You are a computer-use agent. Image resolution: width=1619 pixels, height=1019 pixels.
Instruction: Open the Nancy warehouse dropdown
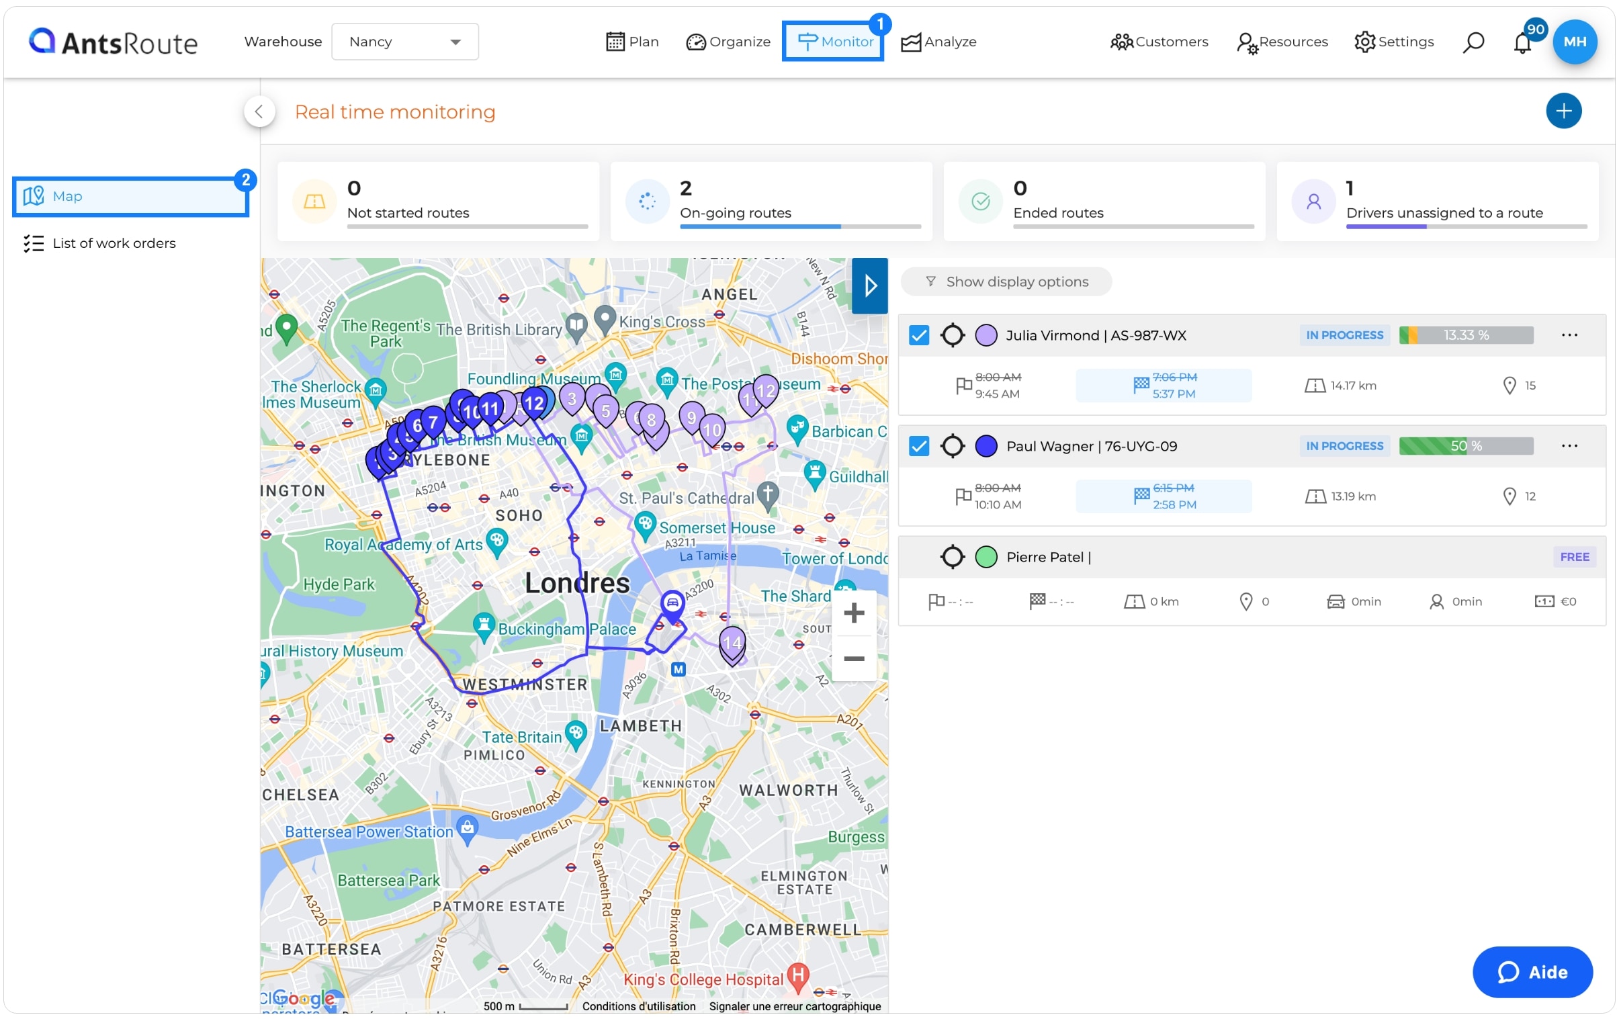coord(404,42)
